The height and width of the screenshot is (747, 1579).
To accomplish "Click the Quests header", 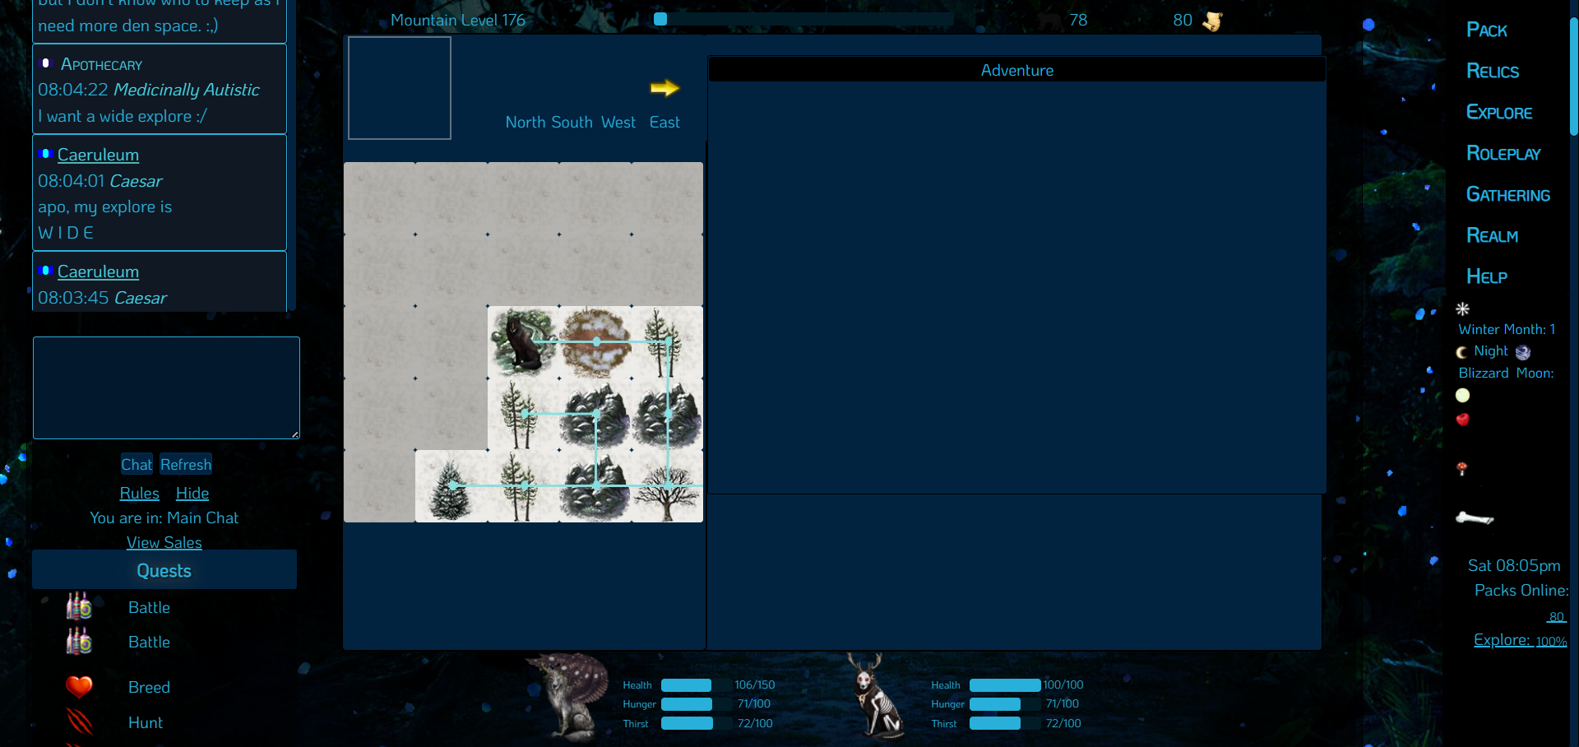I will [164, 570].
